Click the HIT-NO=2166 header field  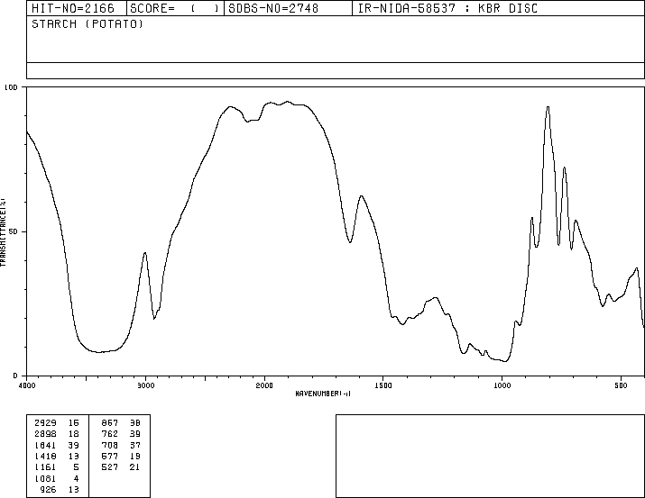click(x=77, y=8)
